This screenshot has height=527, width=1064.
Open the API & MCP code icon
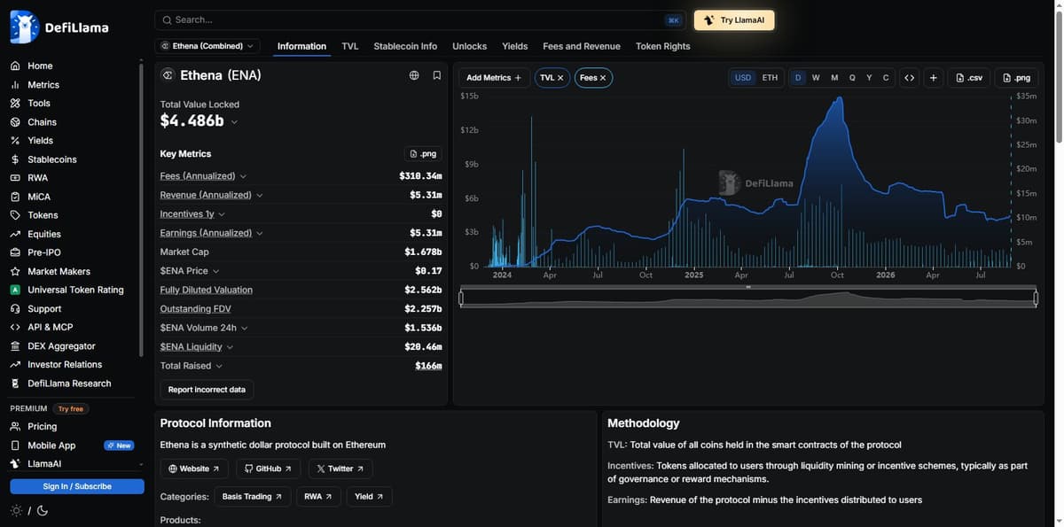tap(15, 327)
